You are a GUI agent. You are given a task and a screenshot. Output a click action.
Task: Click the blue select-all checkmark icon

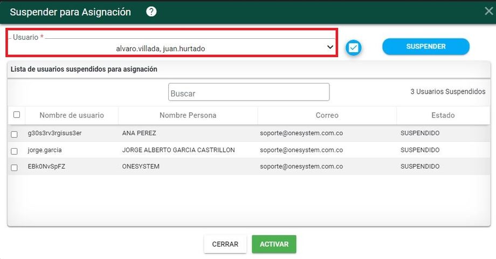click(353, 48)
